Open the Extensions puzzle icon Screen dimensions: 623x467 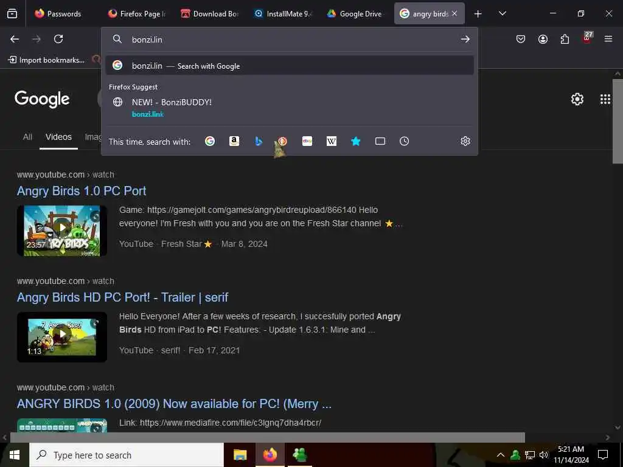[x=565, y=39]
